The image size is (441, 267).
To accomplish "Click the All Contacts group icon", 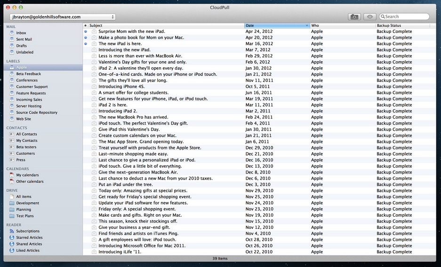I will pyautogui.click(x=12, y=134).
